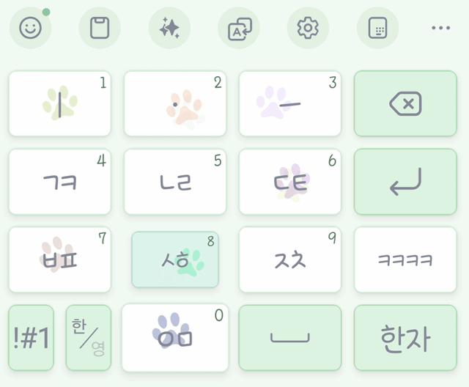Tap the ㅈㅊ key numbered 9

[290, 259]
